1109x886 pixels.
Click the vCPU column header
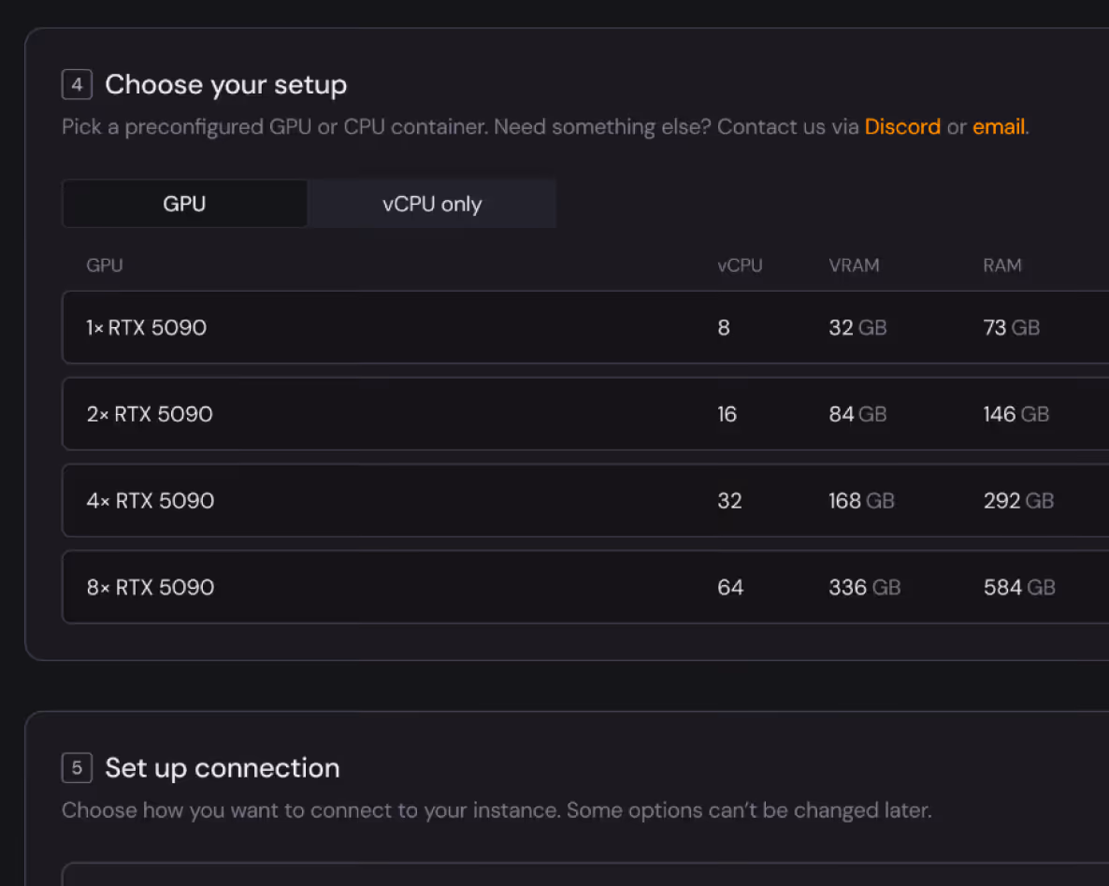click(740, 265)
